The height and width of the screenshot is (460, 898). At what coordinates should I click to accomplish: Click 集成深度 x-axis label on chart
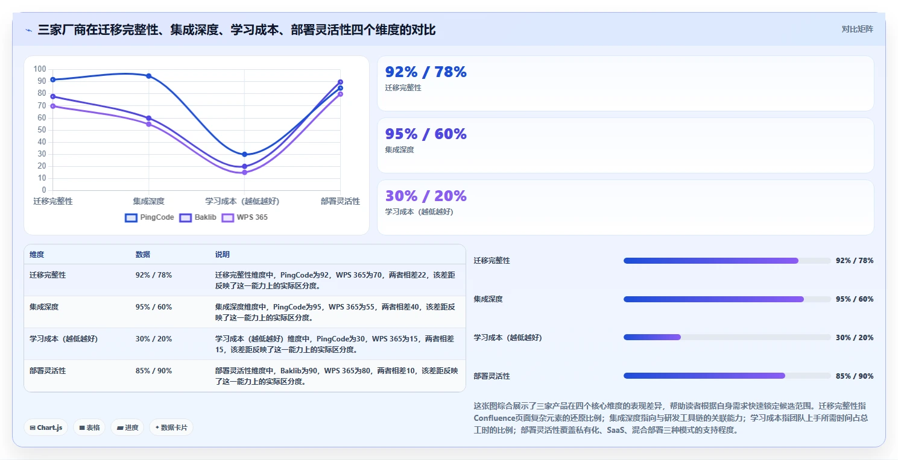point(148,201)
